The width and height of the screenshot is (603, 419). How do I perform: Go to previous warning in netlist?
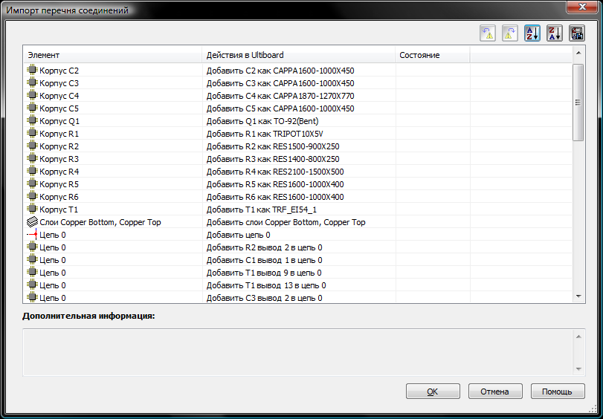[488, 33]
